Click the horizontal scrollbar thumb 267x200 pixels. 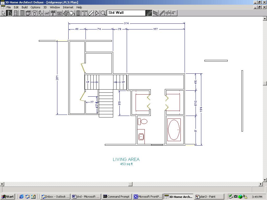point(130,184)
